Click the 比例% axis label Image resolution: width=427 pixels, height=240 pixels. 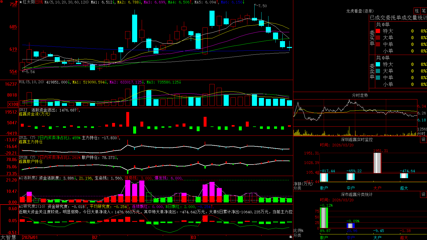pos(298,230)
